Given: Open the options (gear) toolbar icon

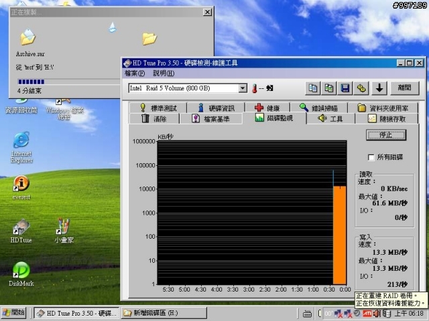Looking at the screenshot, I should tap(361, 88).
